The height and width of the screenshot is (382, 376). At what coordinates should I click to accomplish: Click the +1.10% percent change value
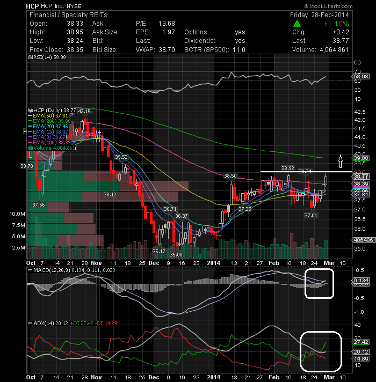[x=336, y=24]
